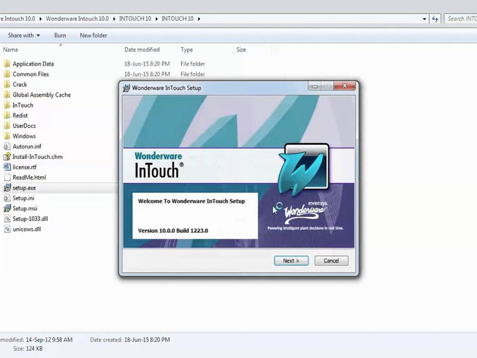Sort files by the Name column header
This screenshot has width=477, height=358.
click(10, 50)
